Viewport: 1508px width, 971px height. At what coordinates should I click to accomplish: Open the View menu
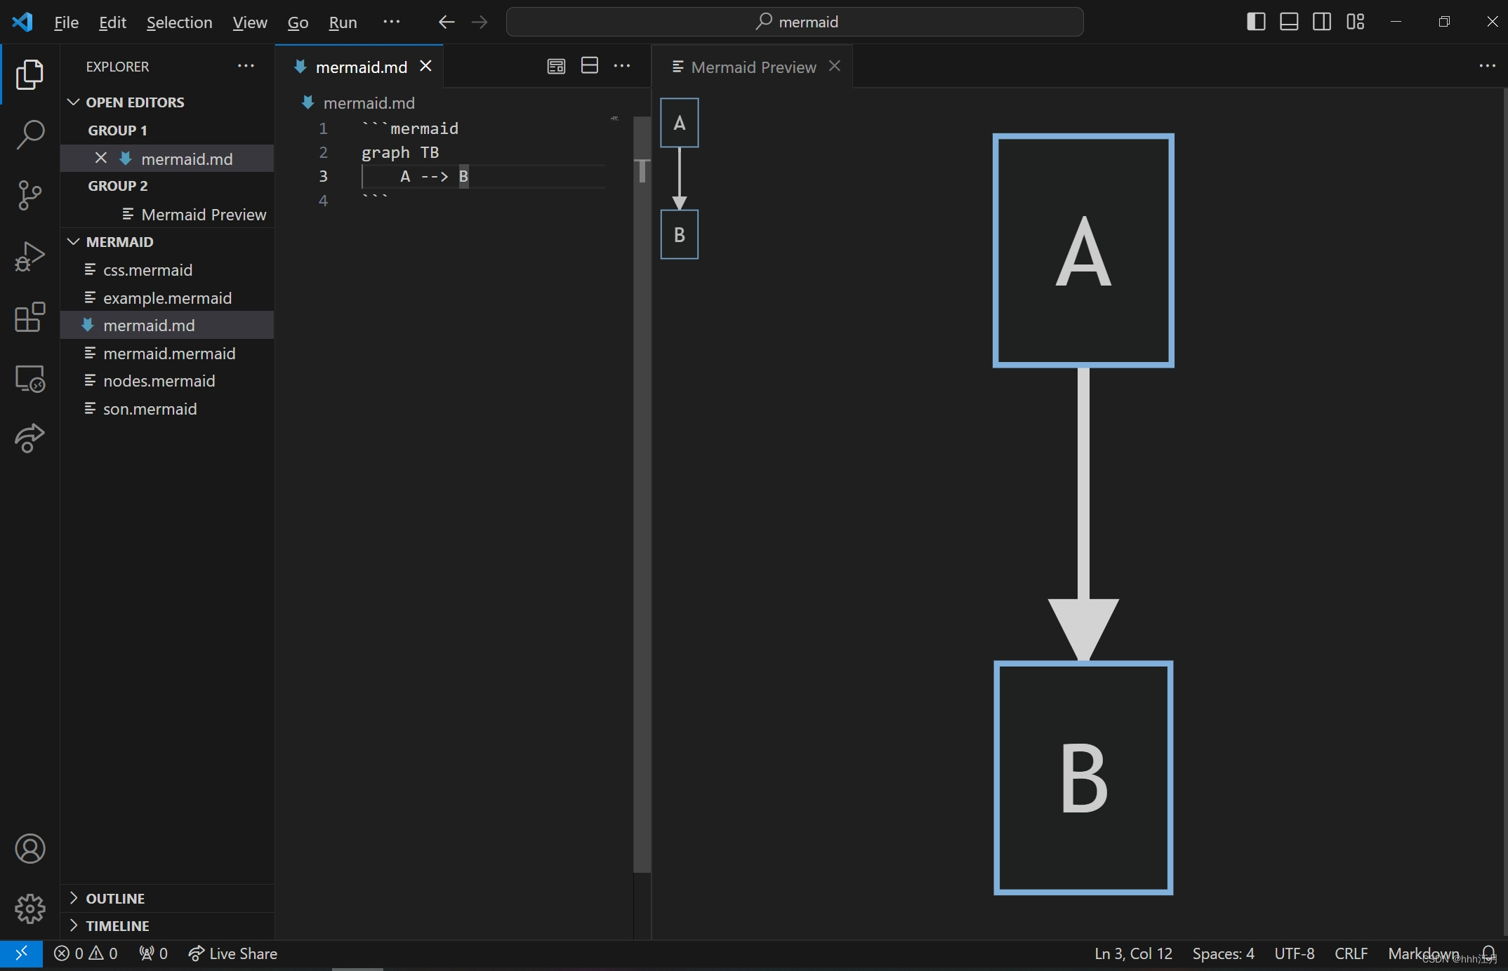250,22
